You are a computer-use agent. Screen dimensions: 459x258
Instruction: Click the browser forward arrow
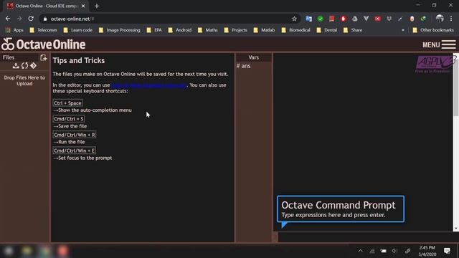tap(19, 19)
